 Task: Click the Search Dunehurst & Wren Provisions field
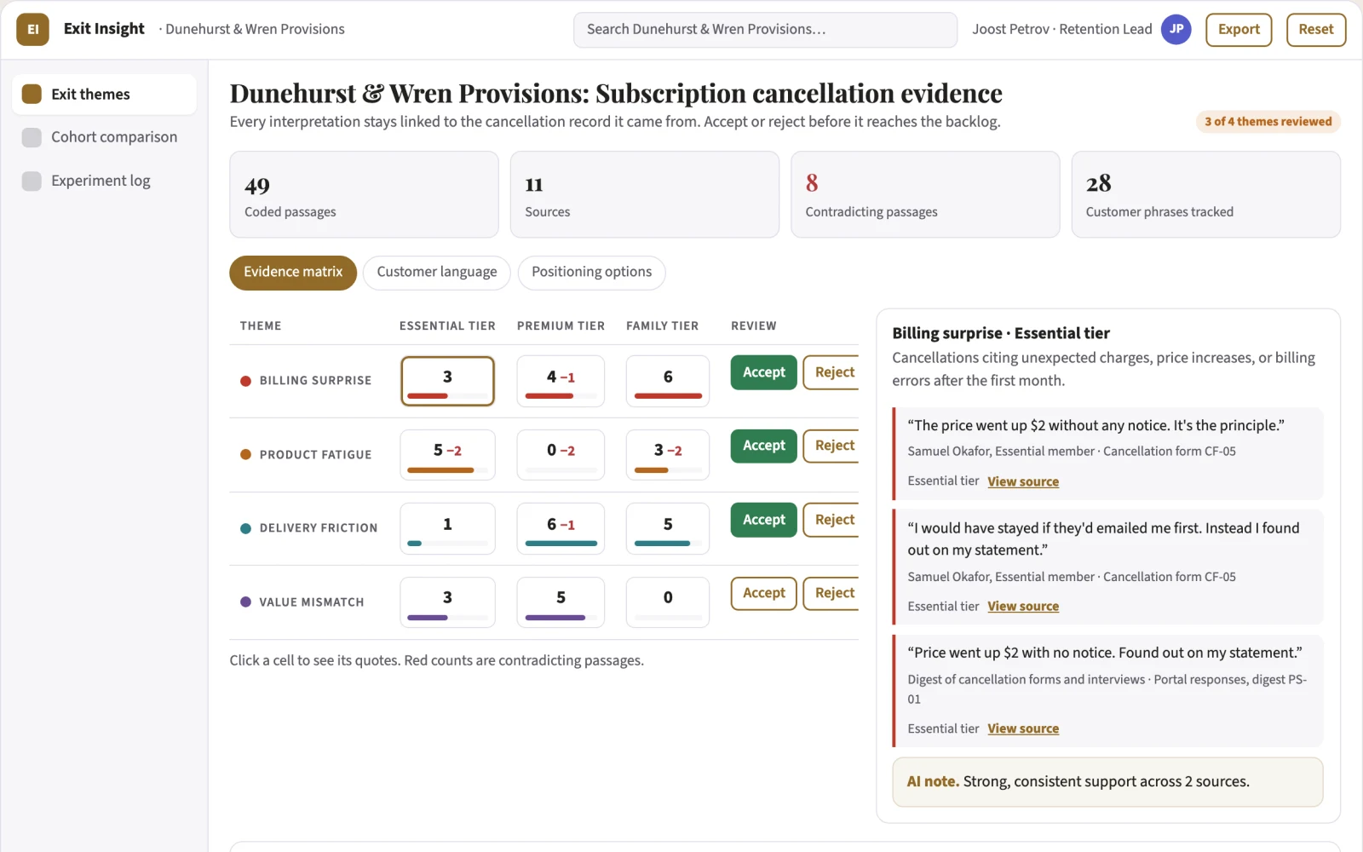(x=765, y=30)
